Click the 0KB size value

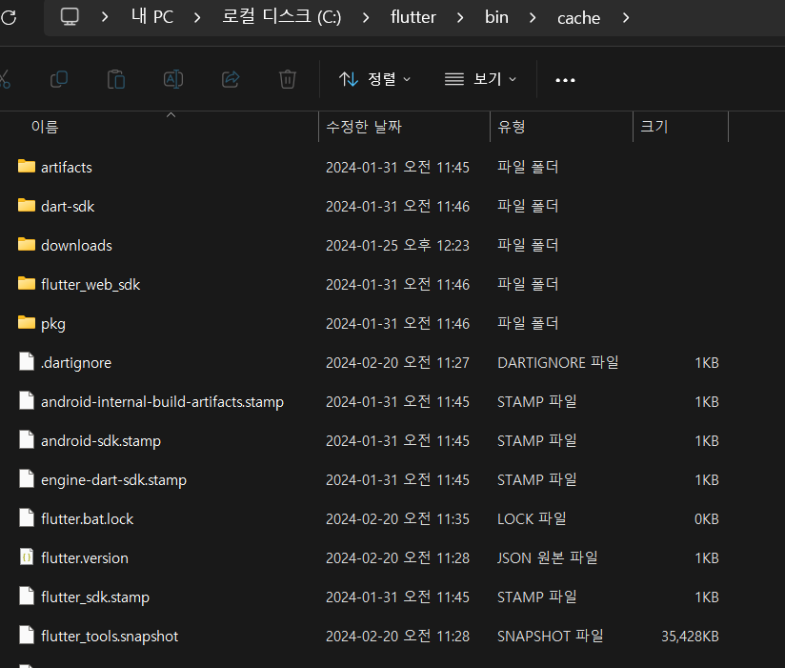click(x=706, y=518)
